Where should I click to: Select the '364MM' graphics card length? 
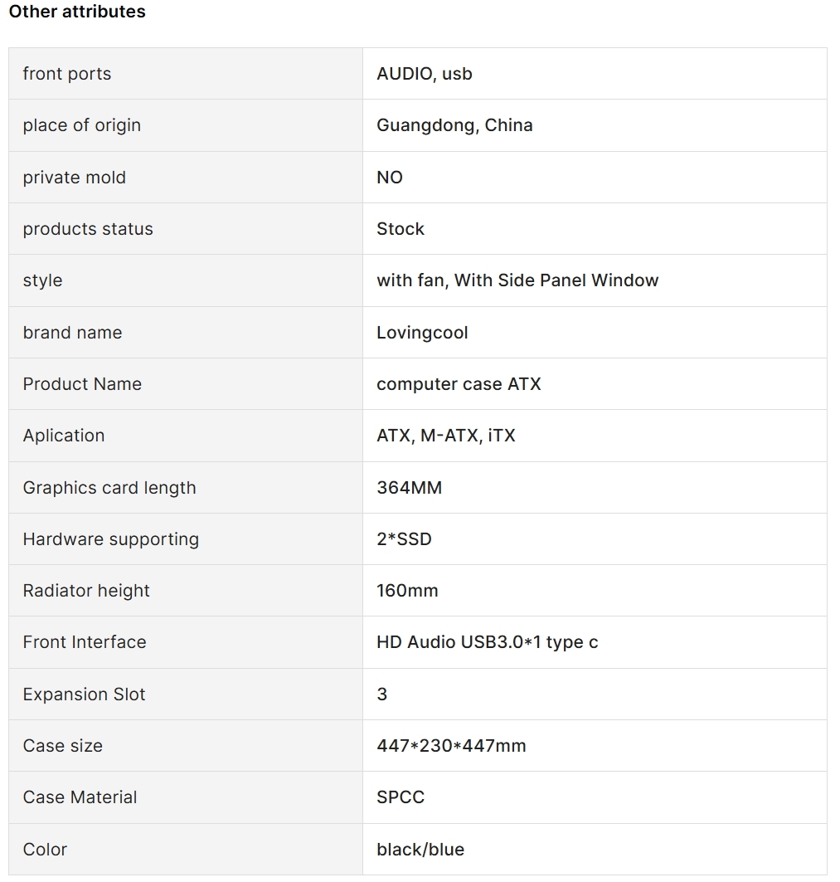410,487
